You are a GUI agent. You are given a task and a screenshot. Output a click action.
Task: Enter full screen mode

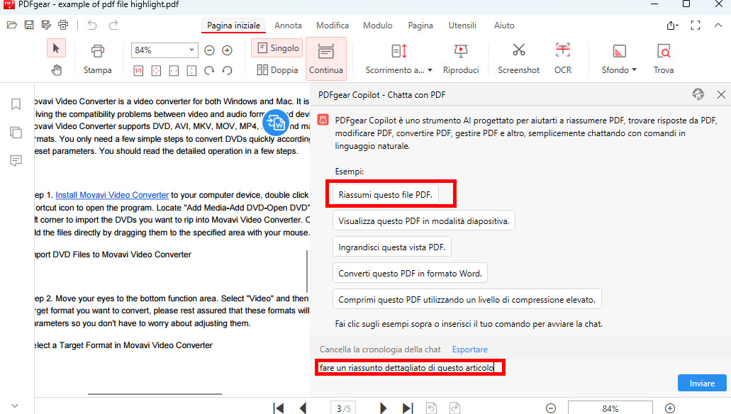696,26
